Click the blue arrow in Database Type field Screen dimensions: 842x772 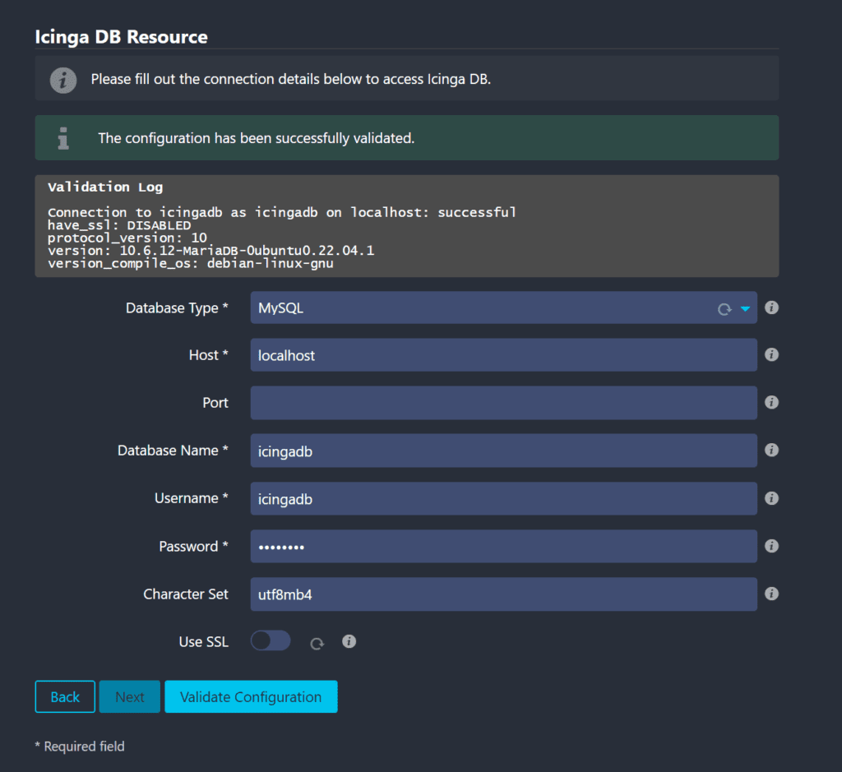745,309
